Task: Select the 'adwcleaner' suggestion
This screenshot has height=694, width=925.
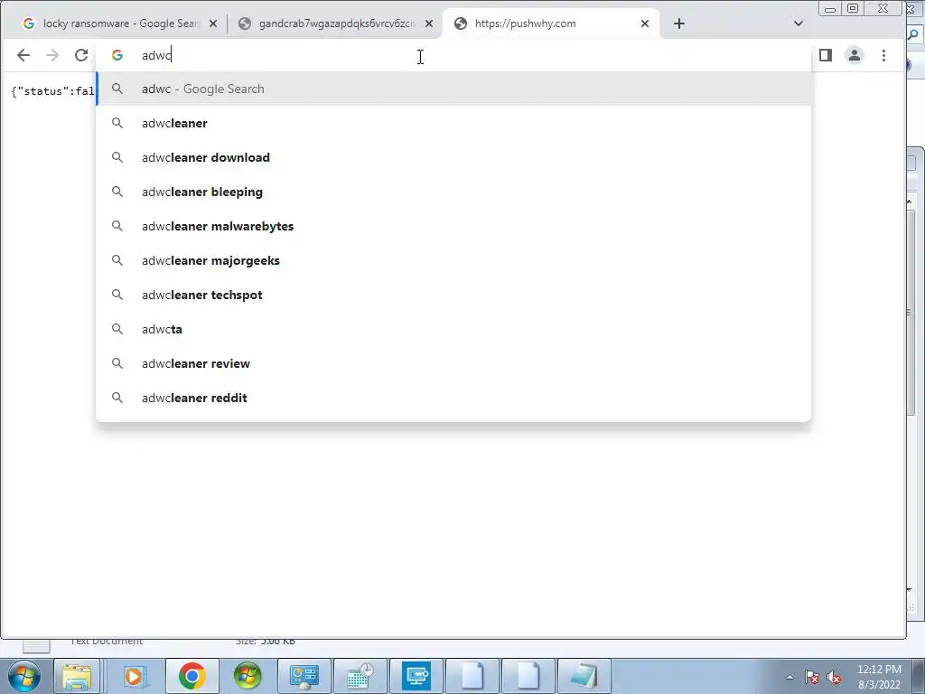Action: point(453,123)
